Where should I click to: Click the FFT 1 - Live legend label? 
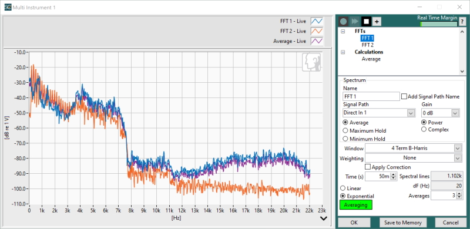coord(293,21)
